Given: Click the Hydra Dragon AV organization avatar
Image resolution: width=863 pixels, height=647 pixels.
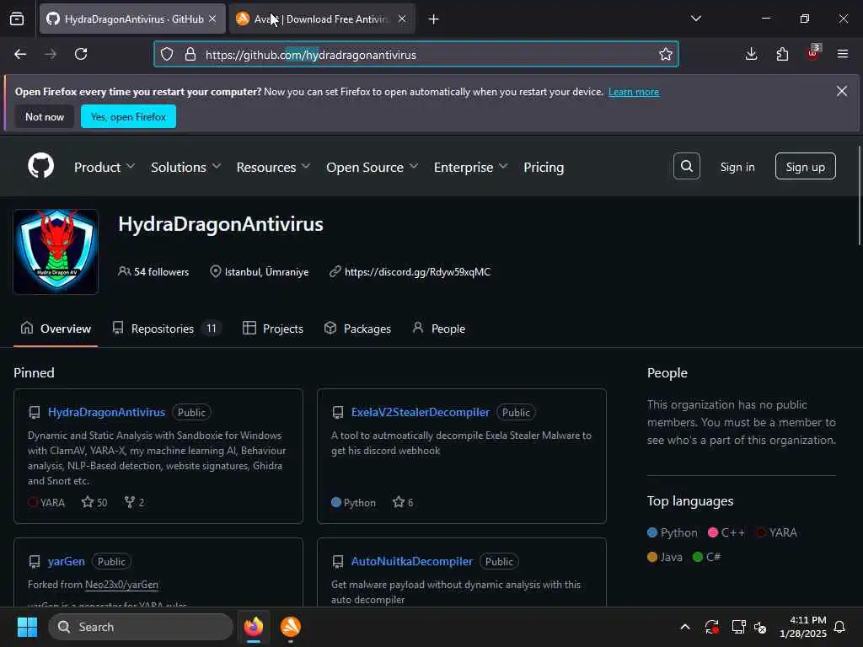Looking at the screenshot, I should click(x=56, y=251).
